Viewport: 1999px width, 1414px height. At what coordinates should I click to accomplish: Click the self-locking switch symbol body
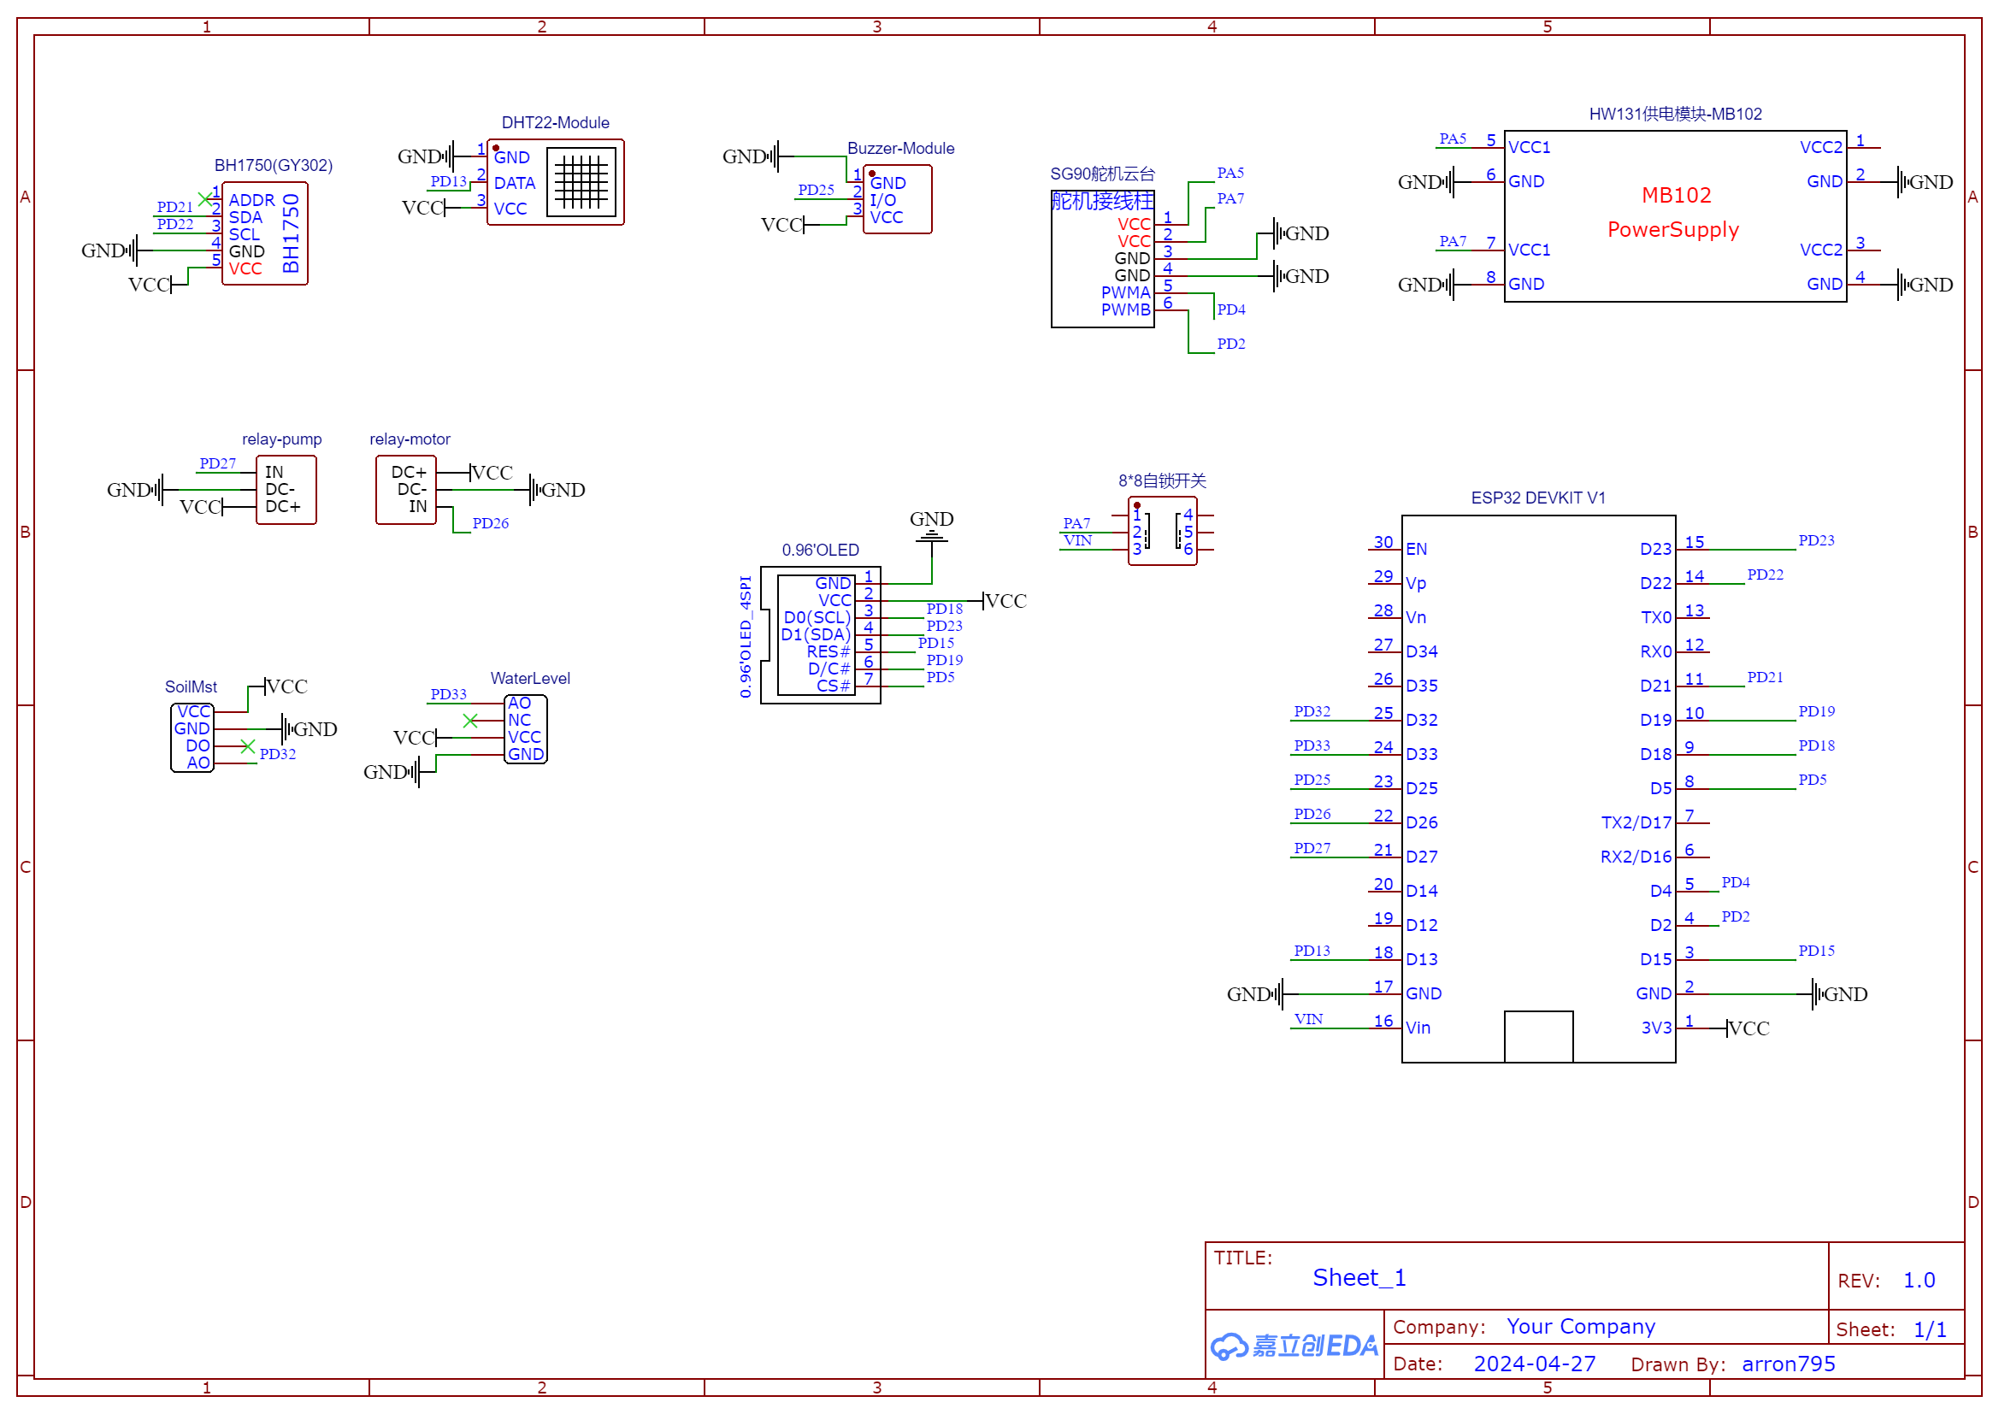click(1162, 531)
